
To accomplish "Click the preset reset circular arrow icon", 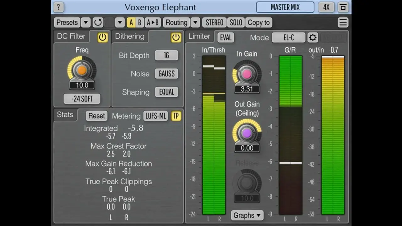I will click(x=98, y=22).
